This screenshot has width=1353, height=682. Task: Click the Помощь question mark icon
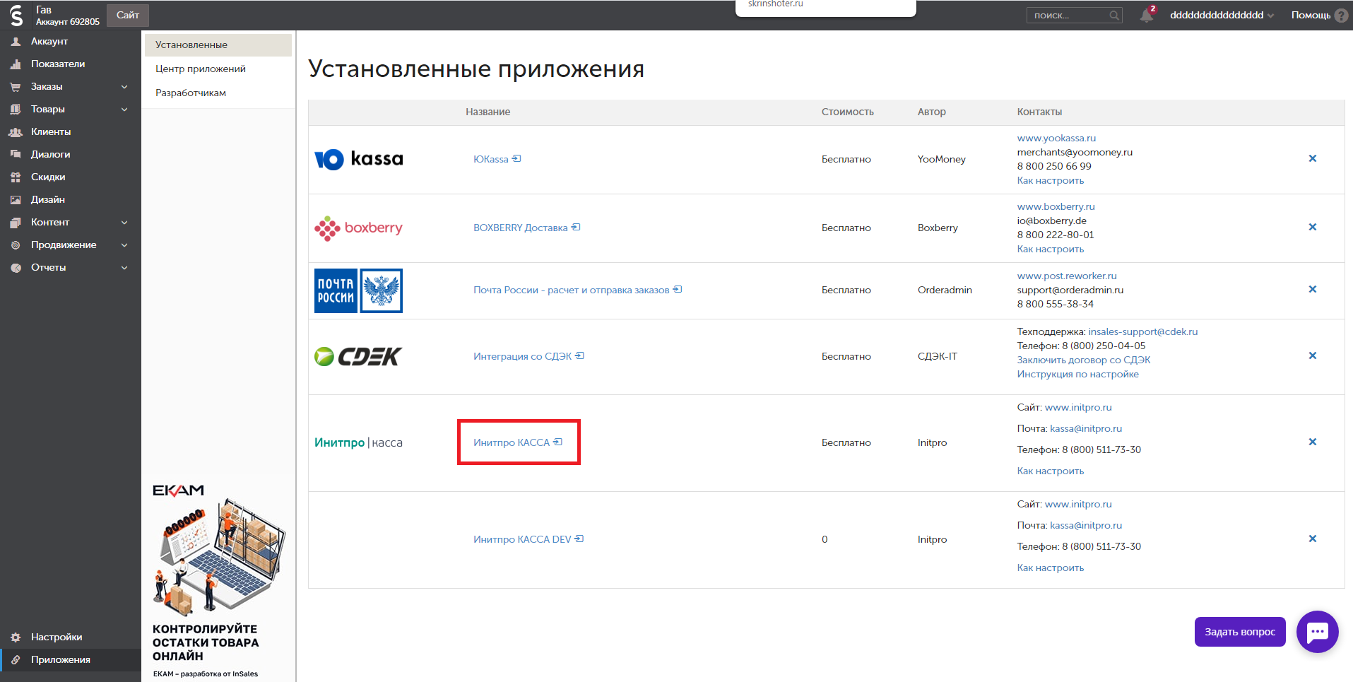click(1342, 15)
